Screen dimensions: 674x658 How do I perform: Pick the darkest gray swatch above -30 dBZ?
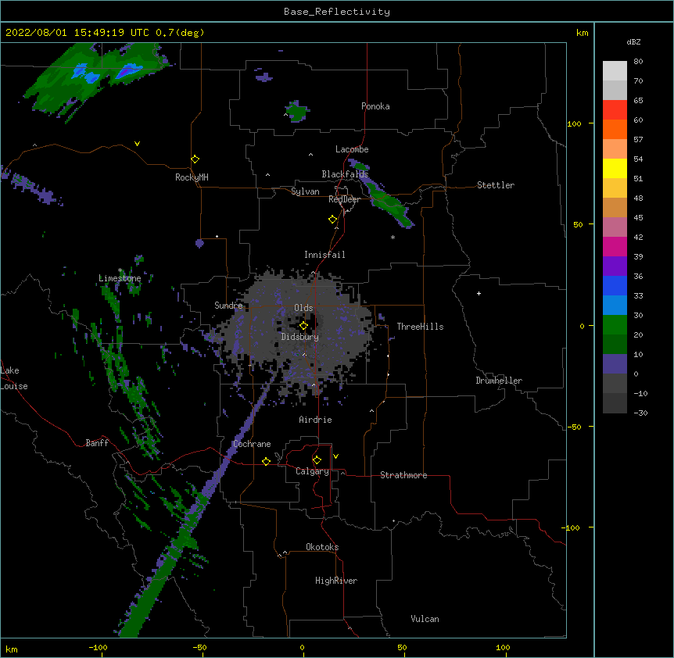tap(615, 403)
